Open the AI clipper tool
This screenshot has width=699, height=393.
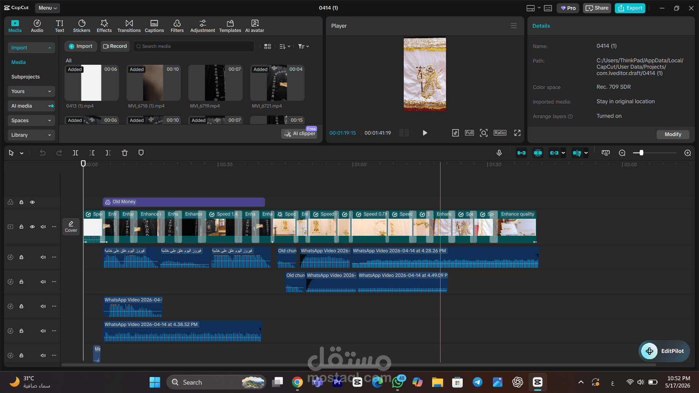(x=299, y=134)
